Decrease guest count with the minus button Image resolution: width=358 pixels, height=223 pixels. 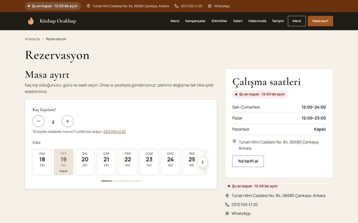coord(38,121)
